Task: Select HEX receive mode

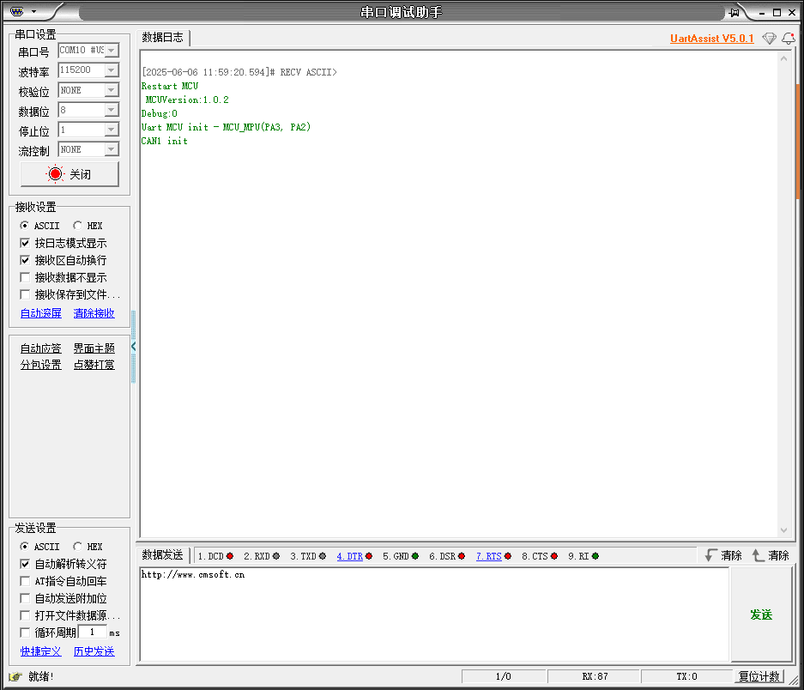Action: click(x=77, y=225)
